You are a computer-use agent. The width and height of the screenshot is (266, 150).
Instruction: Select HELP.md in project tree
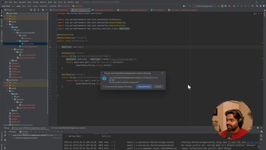coord(14,74)
